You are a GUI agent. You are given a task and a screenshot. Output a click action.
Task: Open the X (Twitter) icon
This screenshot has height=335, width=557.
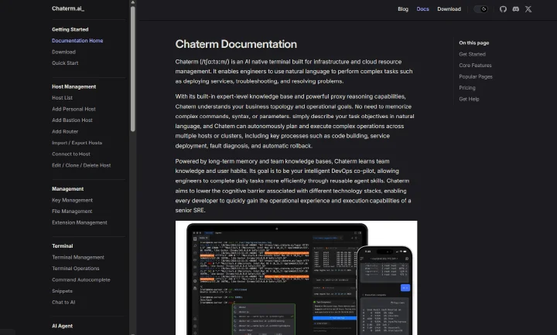528,9
